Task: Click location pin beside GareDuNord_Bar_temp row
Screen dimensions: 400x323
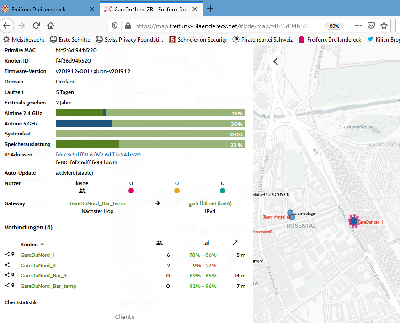Action: (x=13, y=285)
